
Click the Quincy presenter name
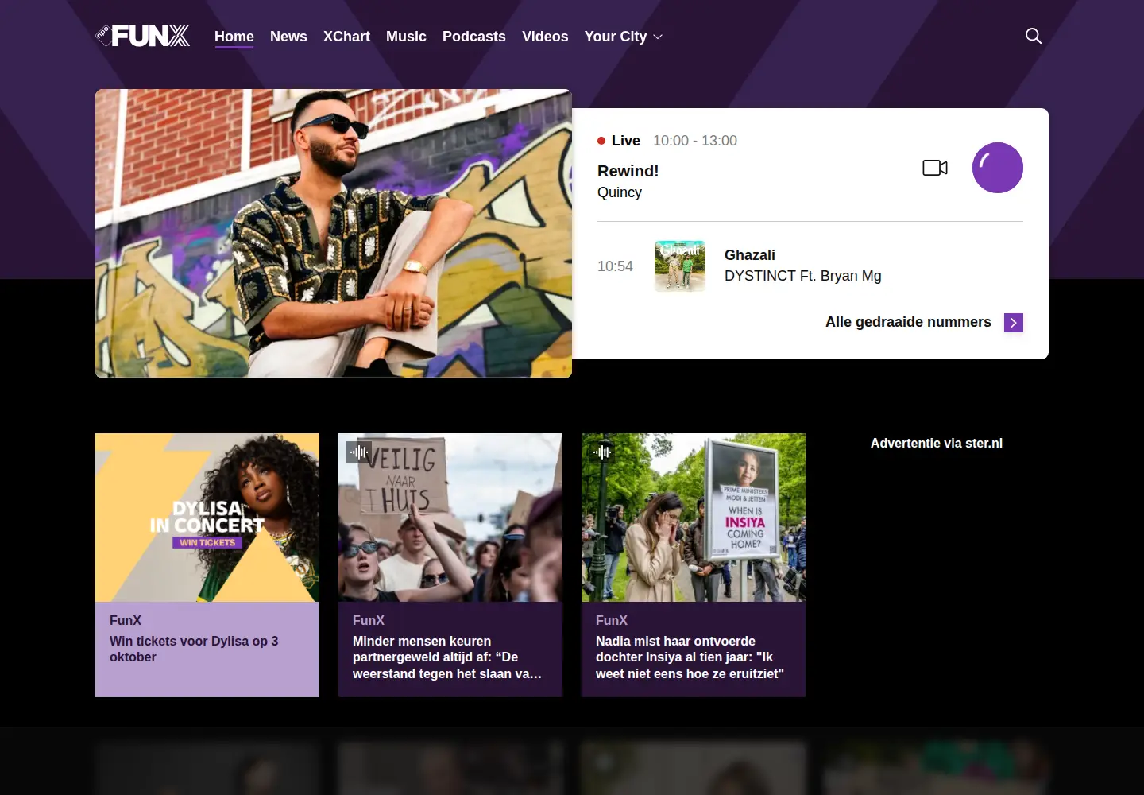pyautogui.click(x=620, y=192)
